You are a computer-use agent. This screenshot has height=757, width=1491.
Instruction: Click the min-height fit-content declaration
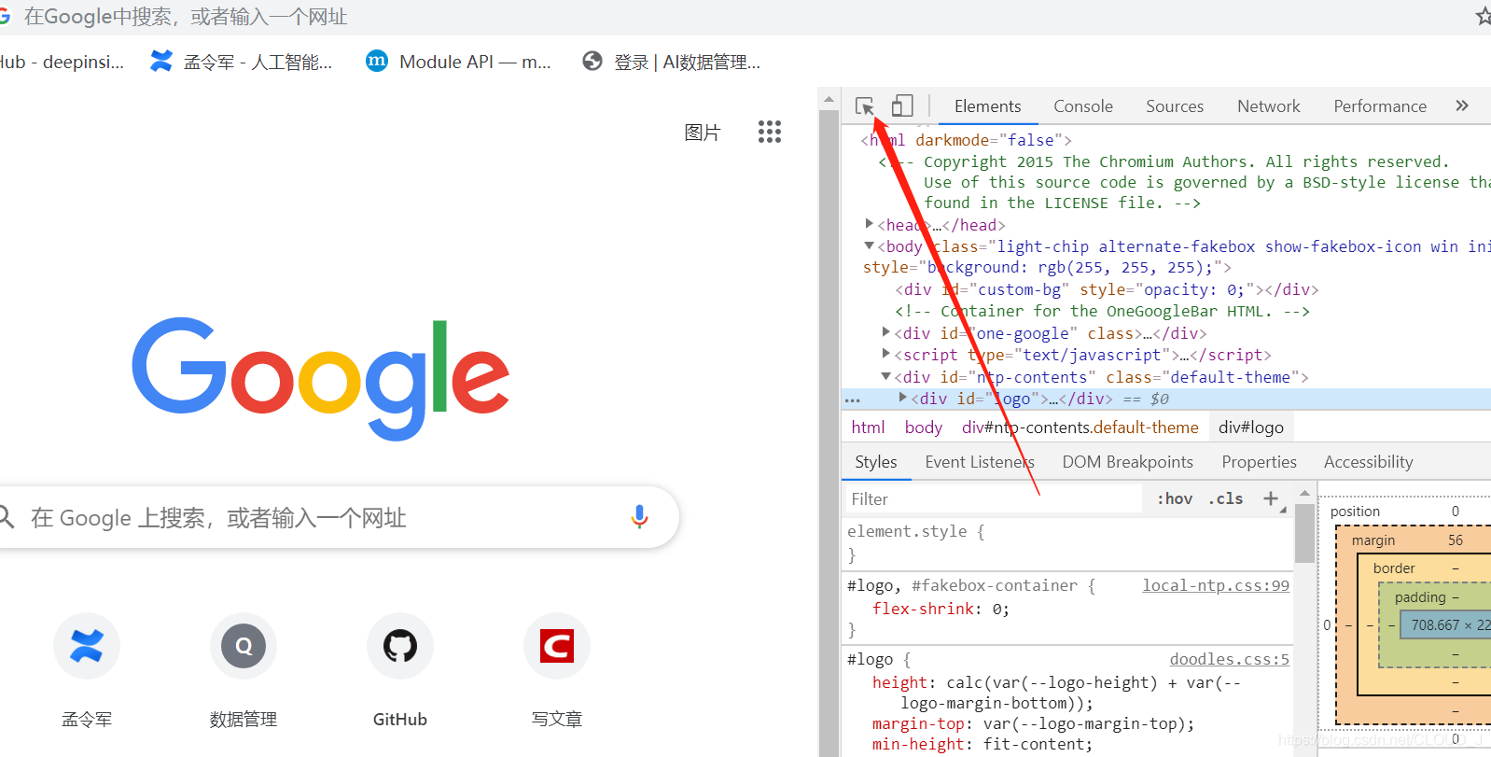[982, 744]
